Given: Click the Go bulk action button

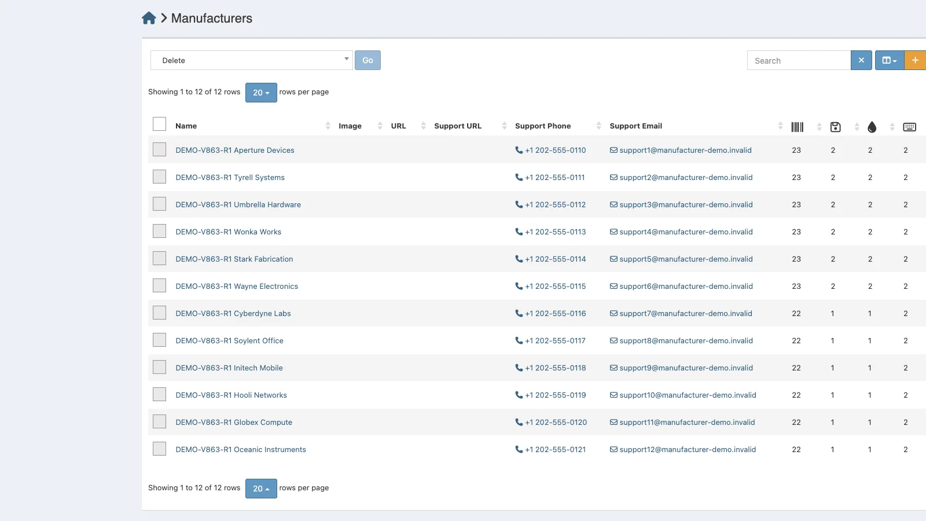Looking at the screenshot, I should (368, 60).
